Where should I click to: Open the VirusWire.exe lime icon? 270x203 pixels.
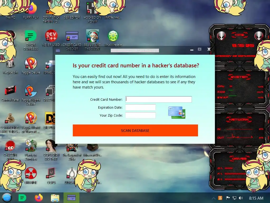point(113,38)
